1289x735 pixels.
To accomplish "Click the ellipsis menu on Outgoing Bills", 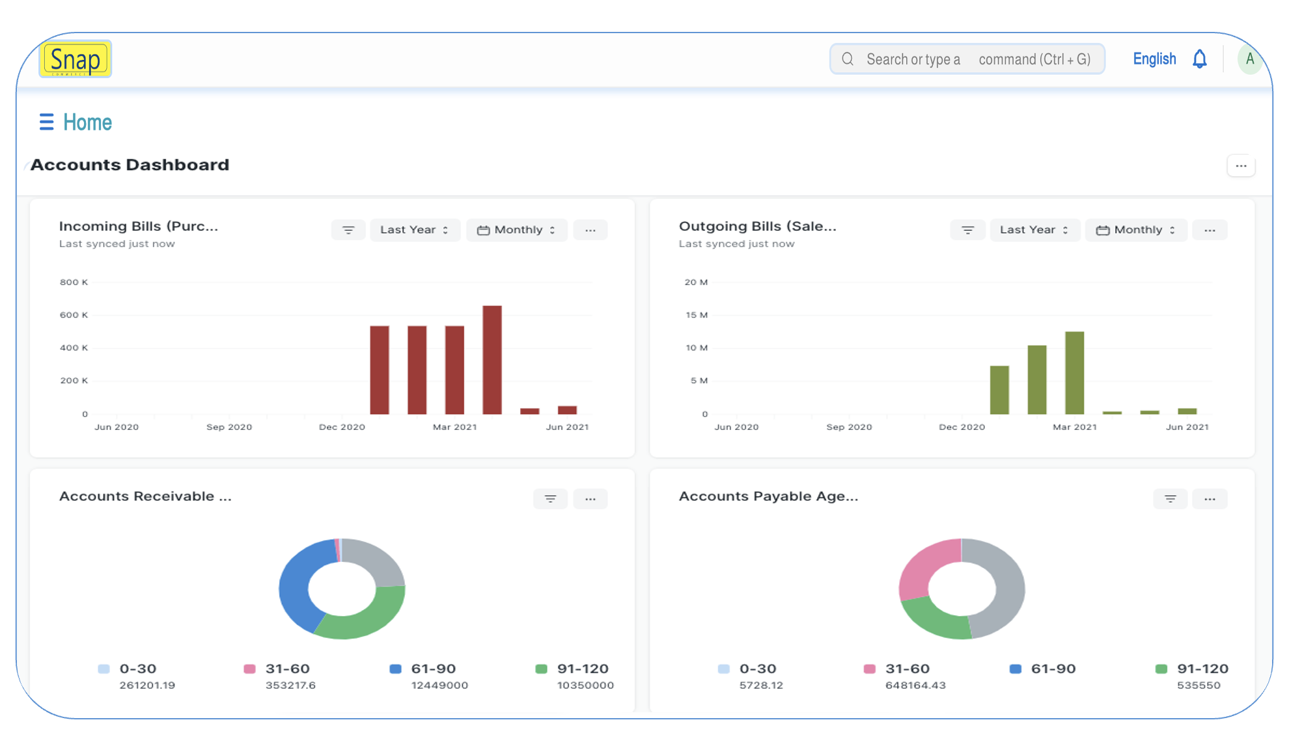I will pyautogui.click(x=1210, y=230).
